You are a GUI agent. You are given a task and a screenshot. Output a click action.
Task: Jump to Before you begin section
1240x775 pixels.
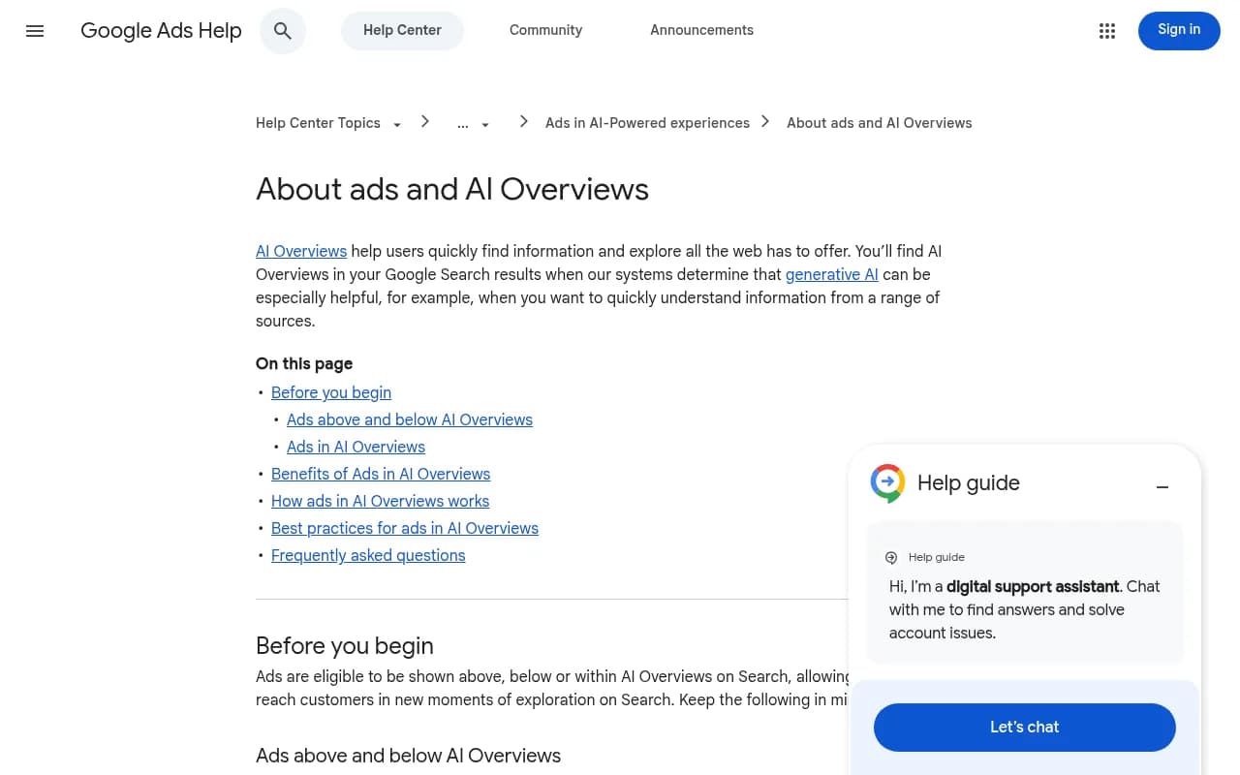click(331, 392)
